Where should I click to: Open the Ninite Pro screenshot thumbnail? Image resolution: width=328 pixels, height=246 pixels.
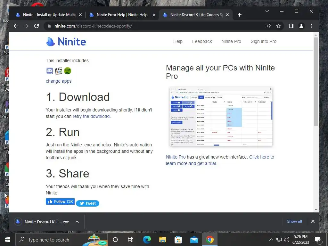pos(221,116)
